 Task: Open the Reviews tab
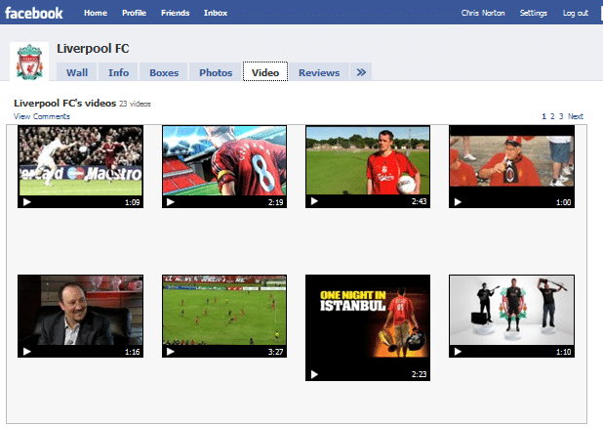[x=319, y=72]
